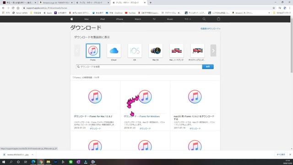This screenshot has width=293, height=165.
Task: Open the iTunes for Windows title link
Action: [142, 116]
